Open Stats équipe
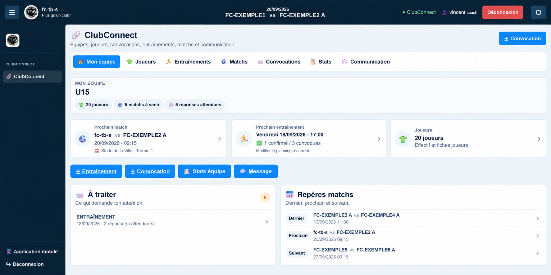Screen dimensions: 551x275 coord(204,171)
